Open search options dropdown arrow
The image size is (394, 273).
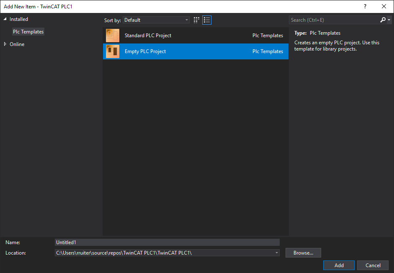point(389,20)
